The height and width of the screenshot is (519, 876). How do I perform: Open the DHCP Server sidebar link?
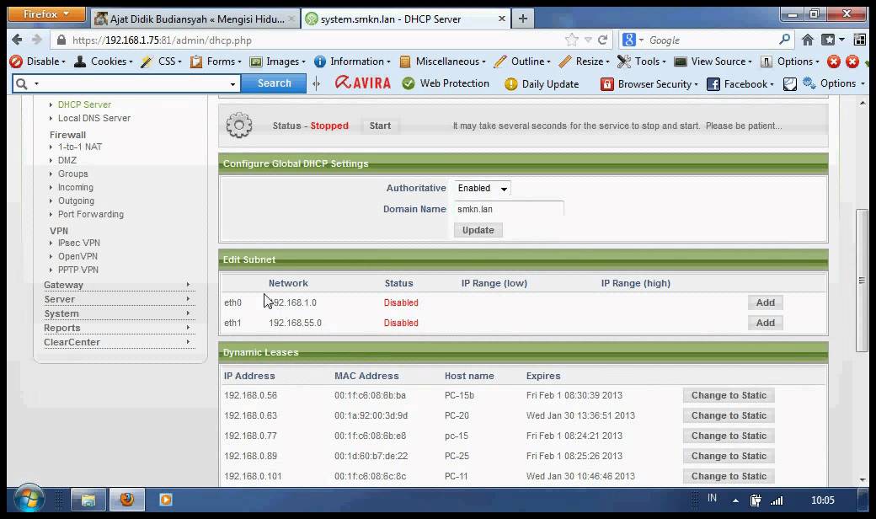84,104
